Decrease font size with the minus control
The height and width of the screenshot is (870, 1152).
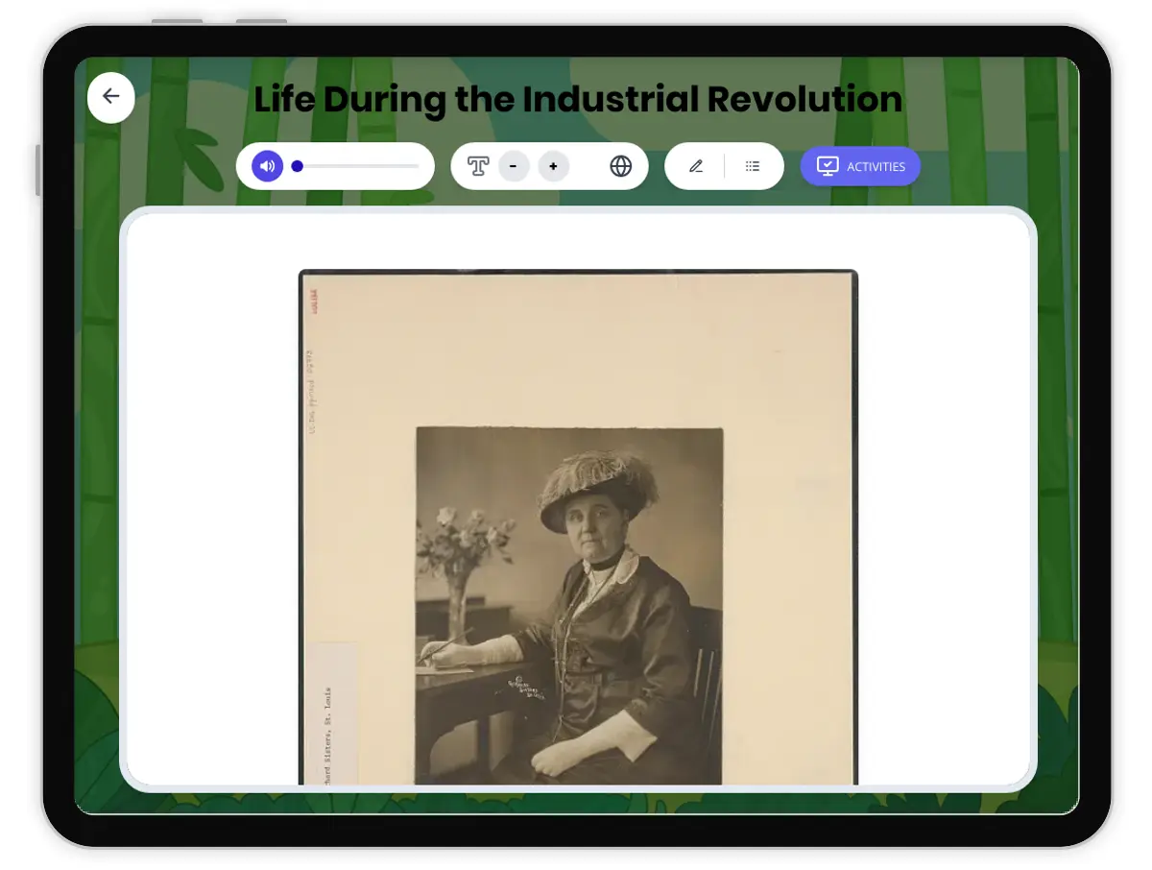(x=514, y=165)
